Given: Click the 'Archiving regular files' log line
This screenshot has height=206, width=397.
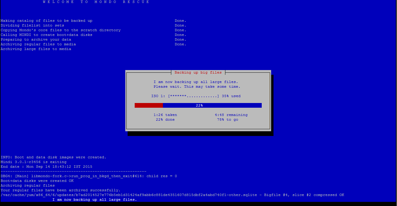Looking at the screenshot, I should point(28,186).
